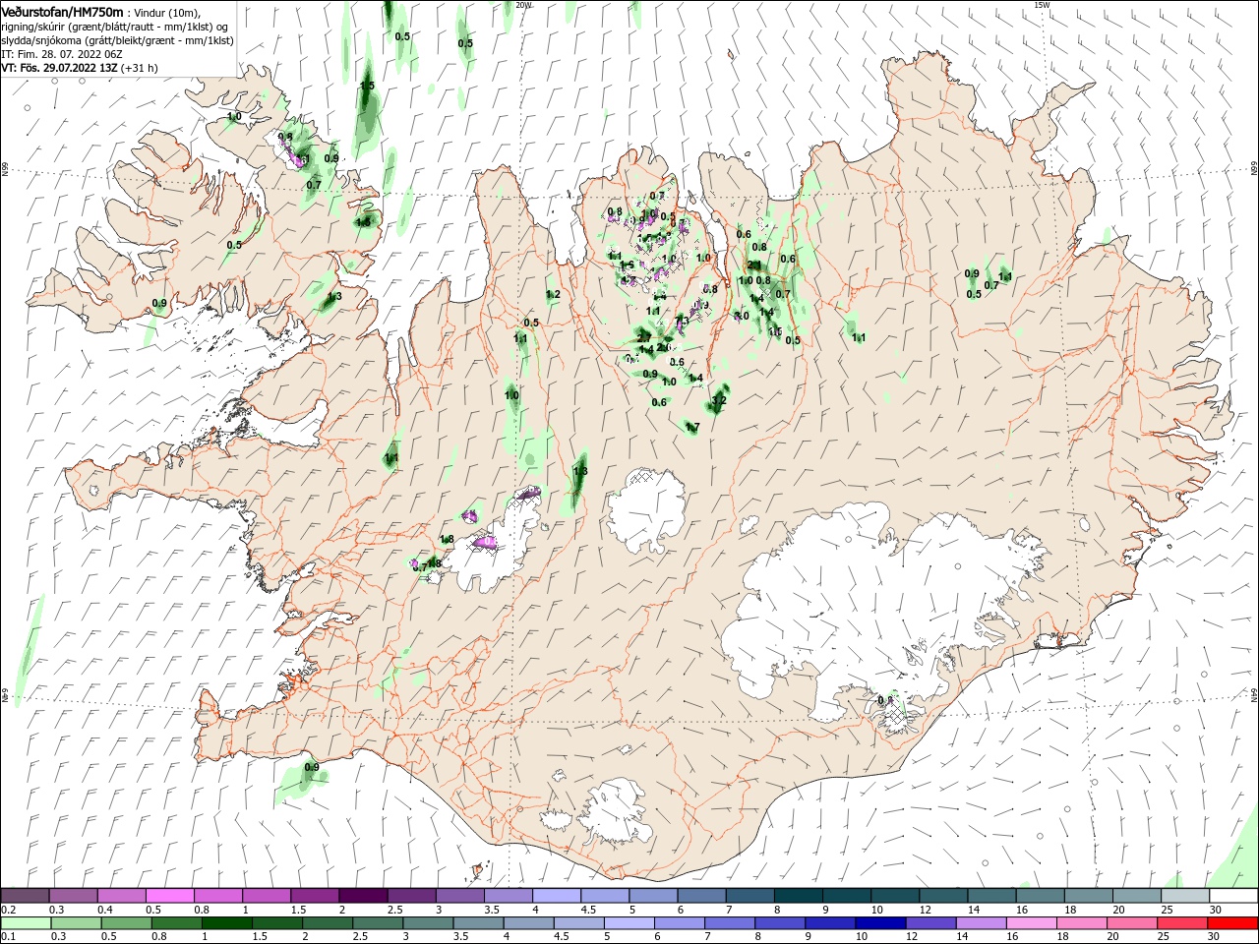1259x944 pixels.
Task: Select the 1.5 purple swatch in upper scale
Action: tap(314, 896)
